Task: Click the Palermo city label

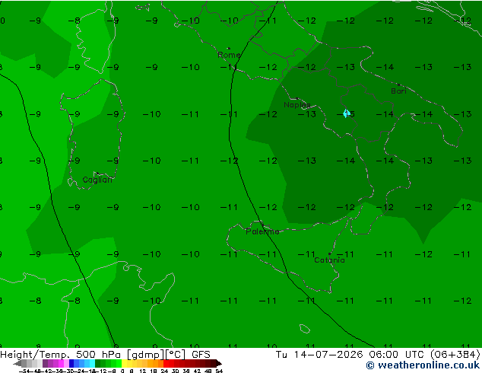Action: (262, 231)
